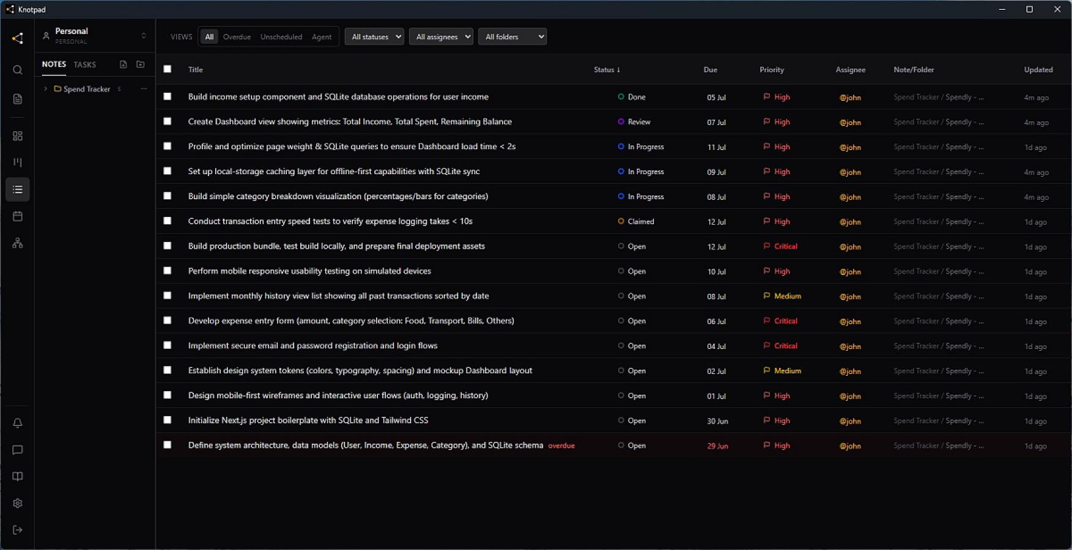Click @john assignee on 'Implement secure email' row
The height and width of the screenshot is (550, 1072).
coord(850,346)
